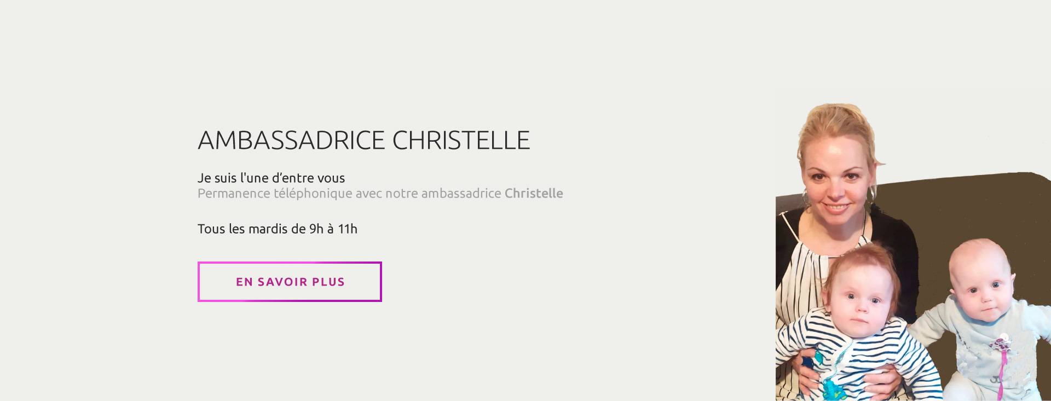
Task: Click the EN SAVOIR PLUS button
Action: point(290,282)
